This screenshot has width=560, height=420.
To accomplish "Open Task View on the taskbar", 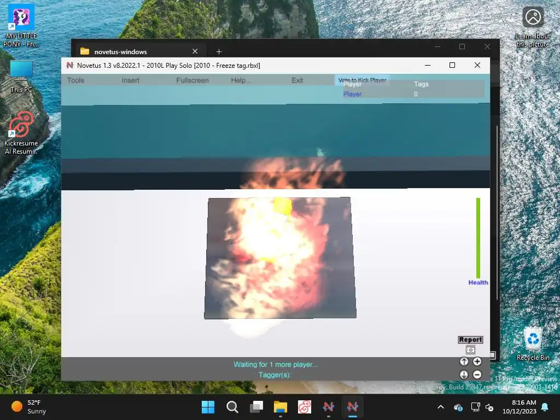I will [256, 407].
